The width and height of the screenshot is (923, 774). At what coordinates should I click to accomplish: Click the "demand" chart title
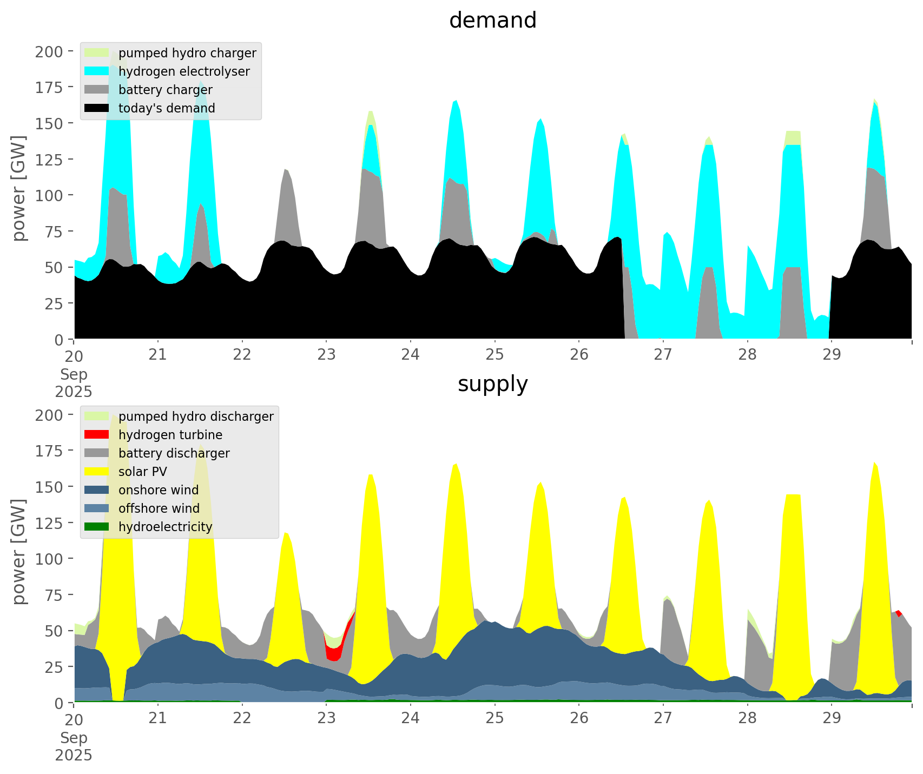(492, 21)
